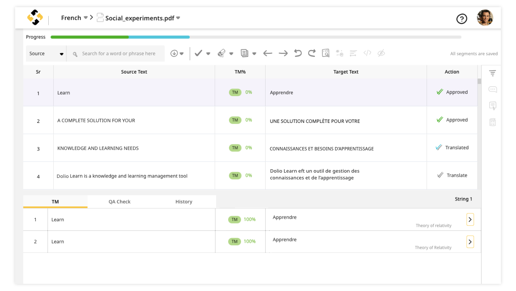Click the Source Text column header
The image size is (516, 291).
(134, 72)
